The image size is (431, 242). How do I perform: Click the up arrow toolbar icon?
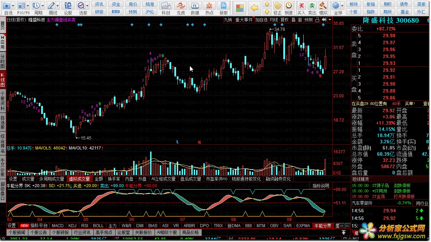[x=267, y=4]
